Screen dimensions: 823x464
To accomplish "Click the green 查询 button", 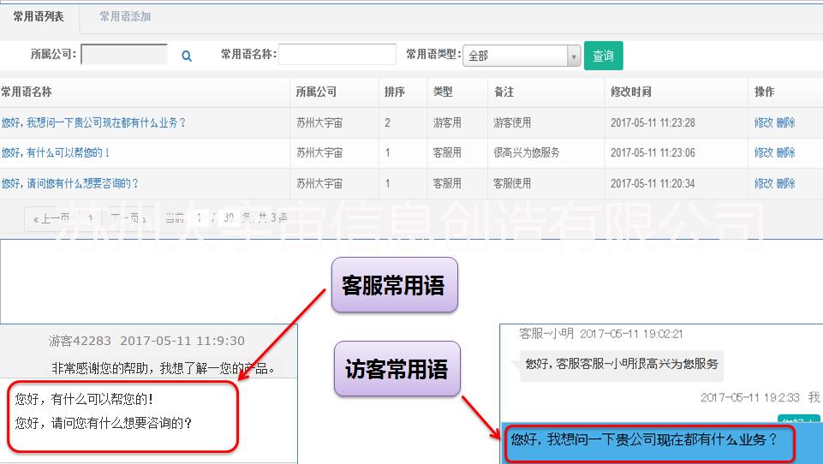I will 603,56.
